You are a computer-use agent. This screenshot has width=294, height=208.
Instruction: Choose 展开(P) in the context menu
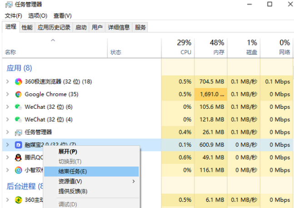pos(91,152)
